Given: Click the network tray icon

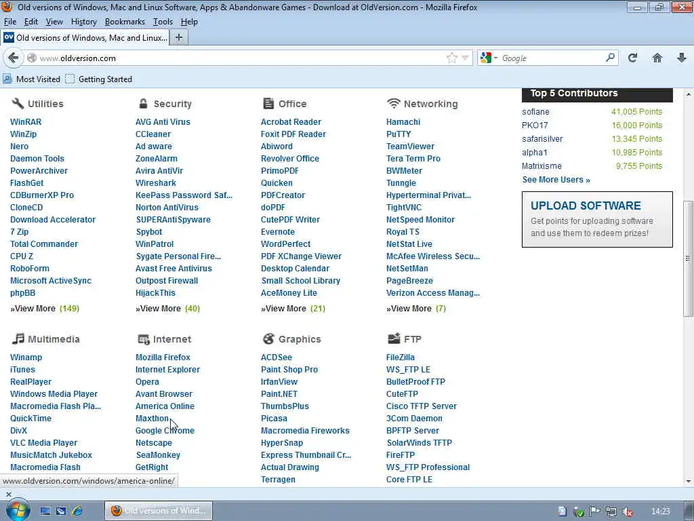Looking at the screenshot, I should point(611,512).
